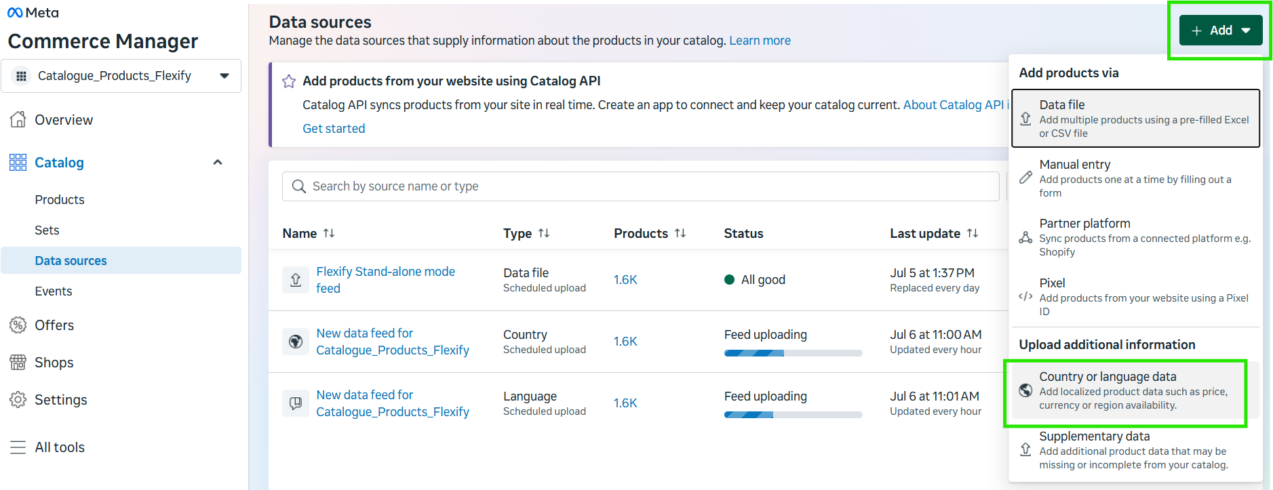
Task: Open Offers section
Action: (54, 325)
